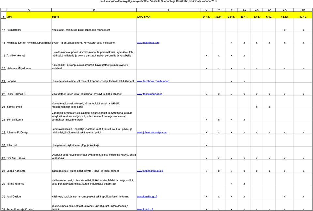
Task: Select the 'Ihamo Pirkko' name cell
Action: pyautogui.click(x=29, y=102)
